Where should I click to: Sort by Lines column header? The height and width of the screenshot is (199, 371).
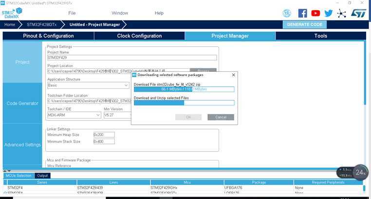click(113, 182)
